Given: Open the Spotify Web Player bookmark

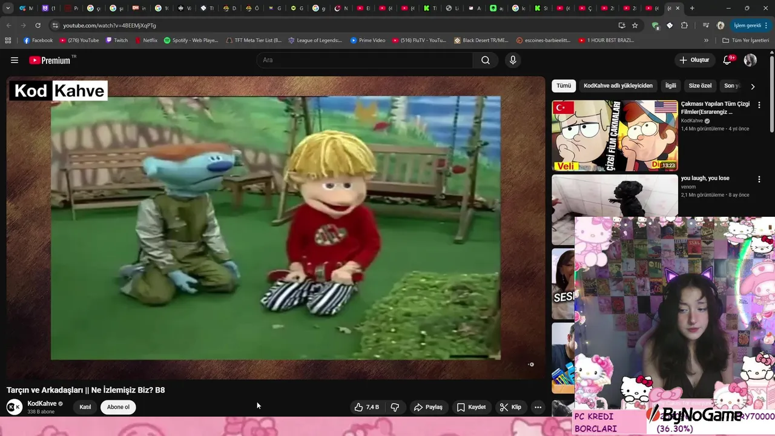Looking at the screenshot, I should (191, 41).
